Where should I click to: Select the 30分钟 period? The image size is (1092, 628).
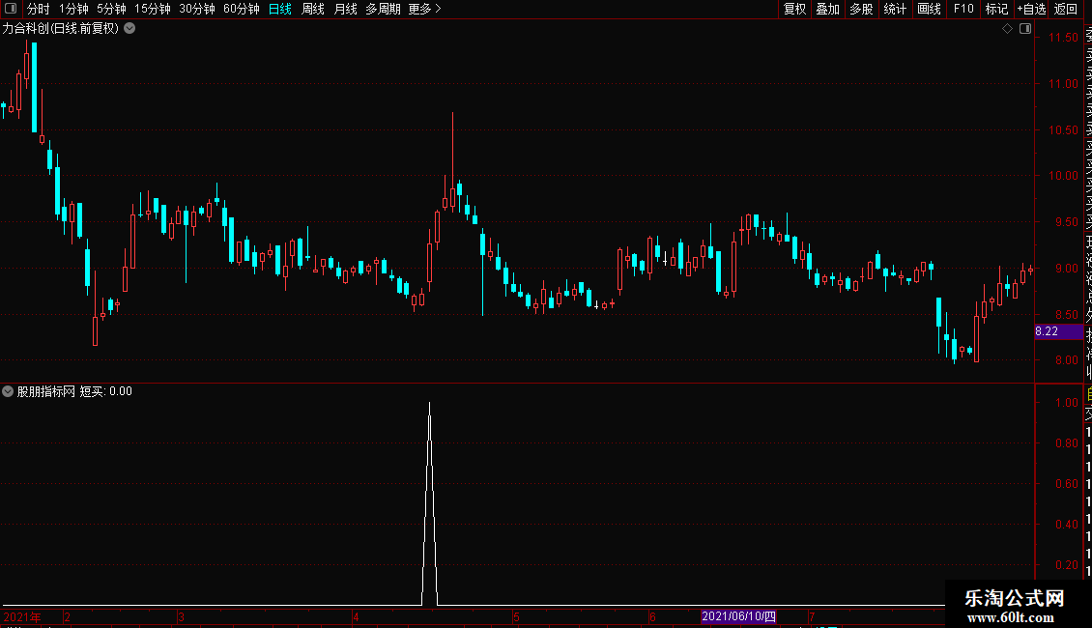tap(196, 9)
